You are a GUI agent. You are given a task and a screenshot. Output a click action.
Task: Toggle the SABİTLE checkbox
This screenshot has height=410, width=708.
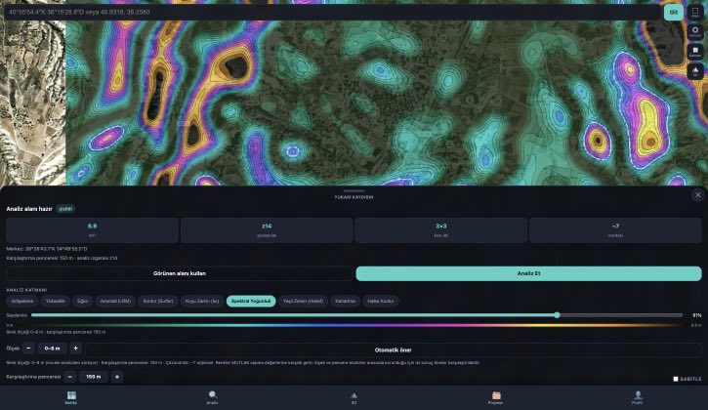click(x=676, y=379)
